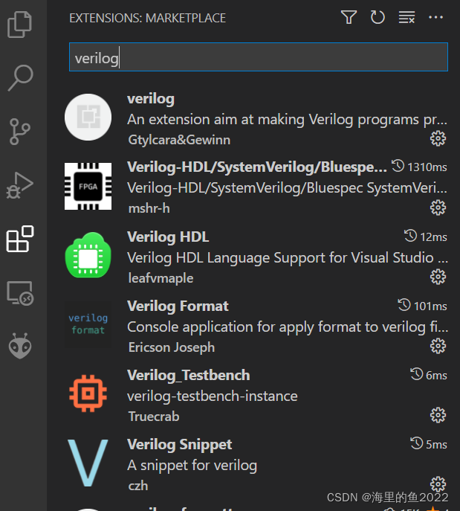Click activation time 12ms clock icon
Viewport: 460px width, 511px height.
pyautogui.click(x=410, y=236)
